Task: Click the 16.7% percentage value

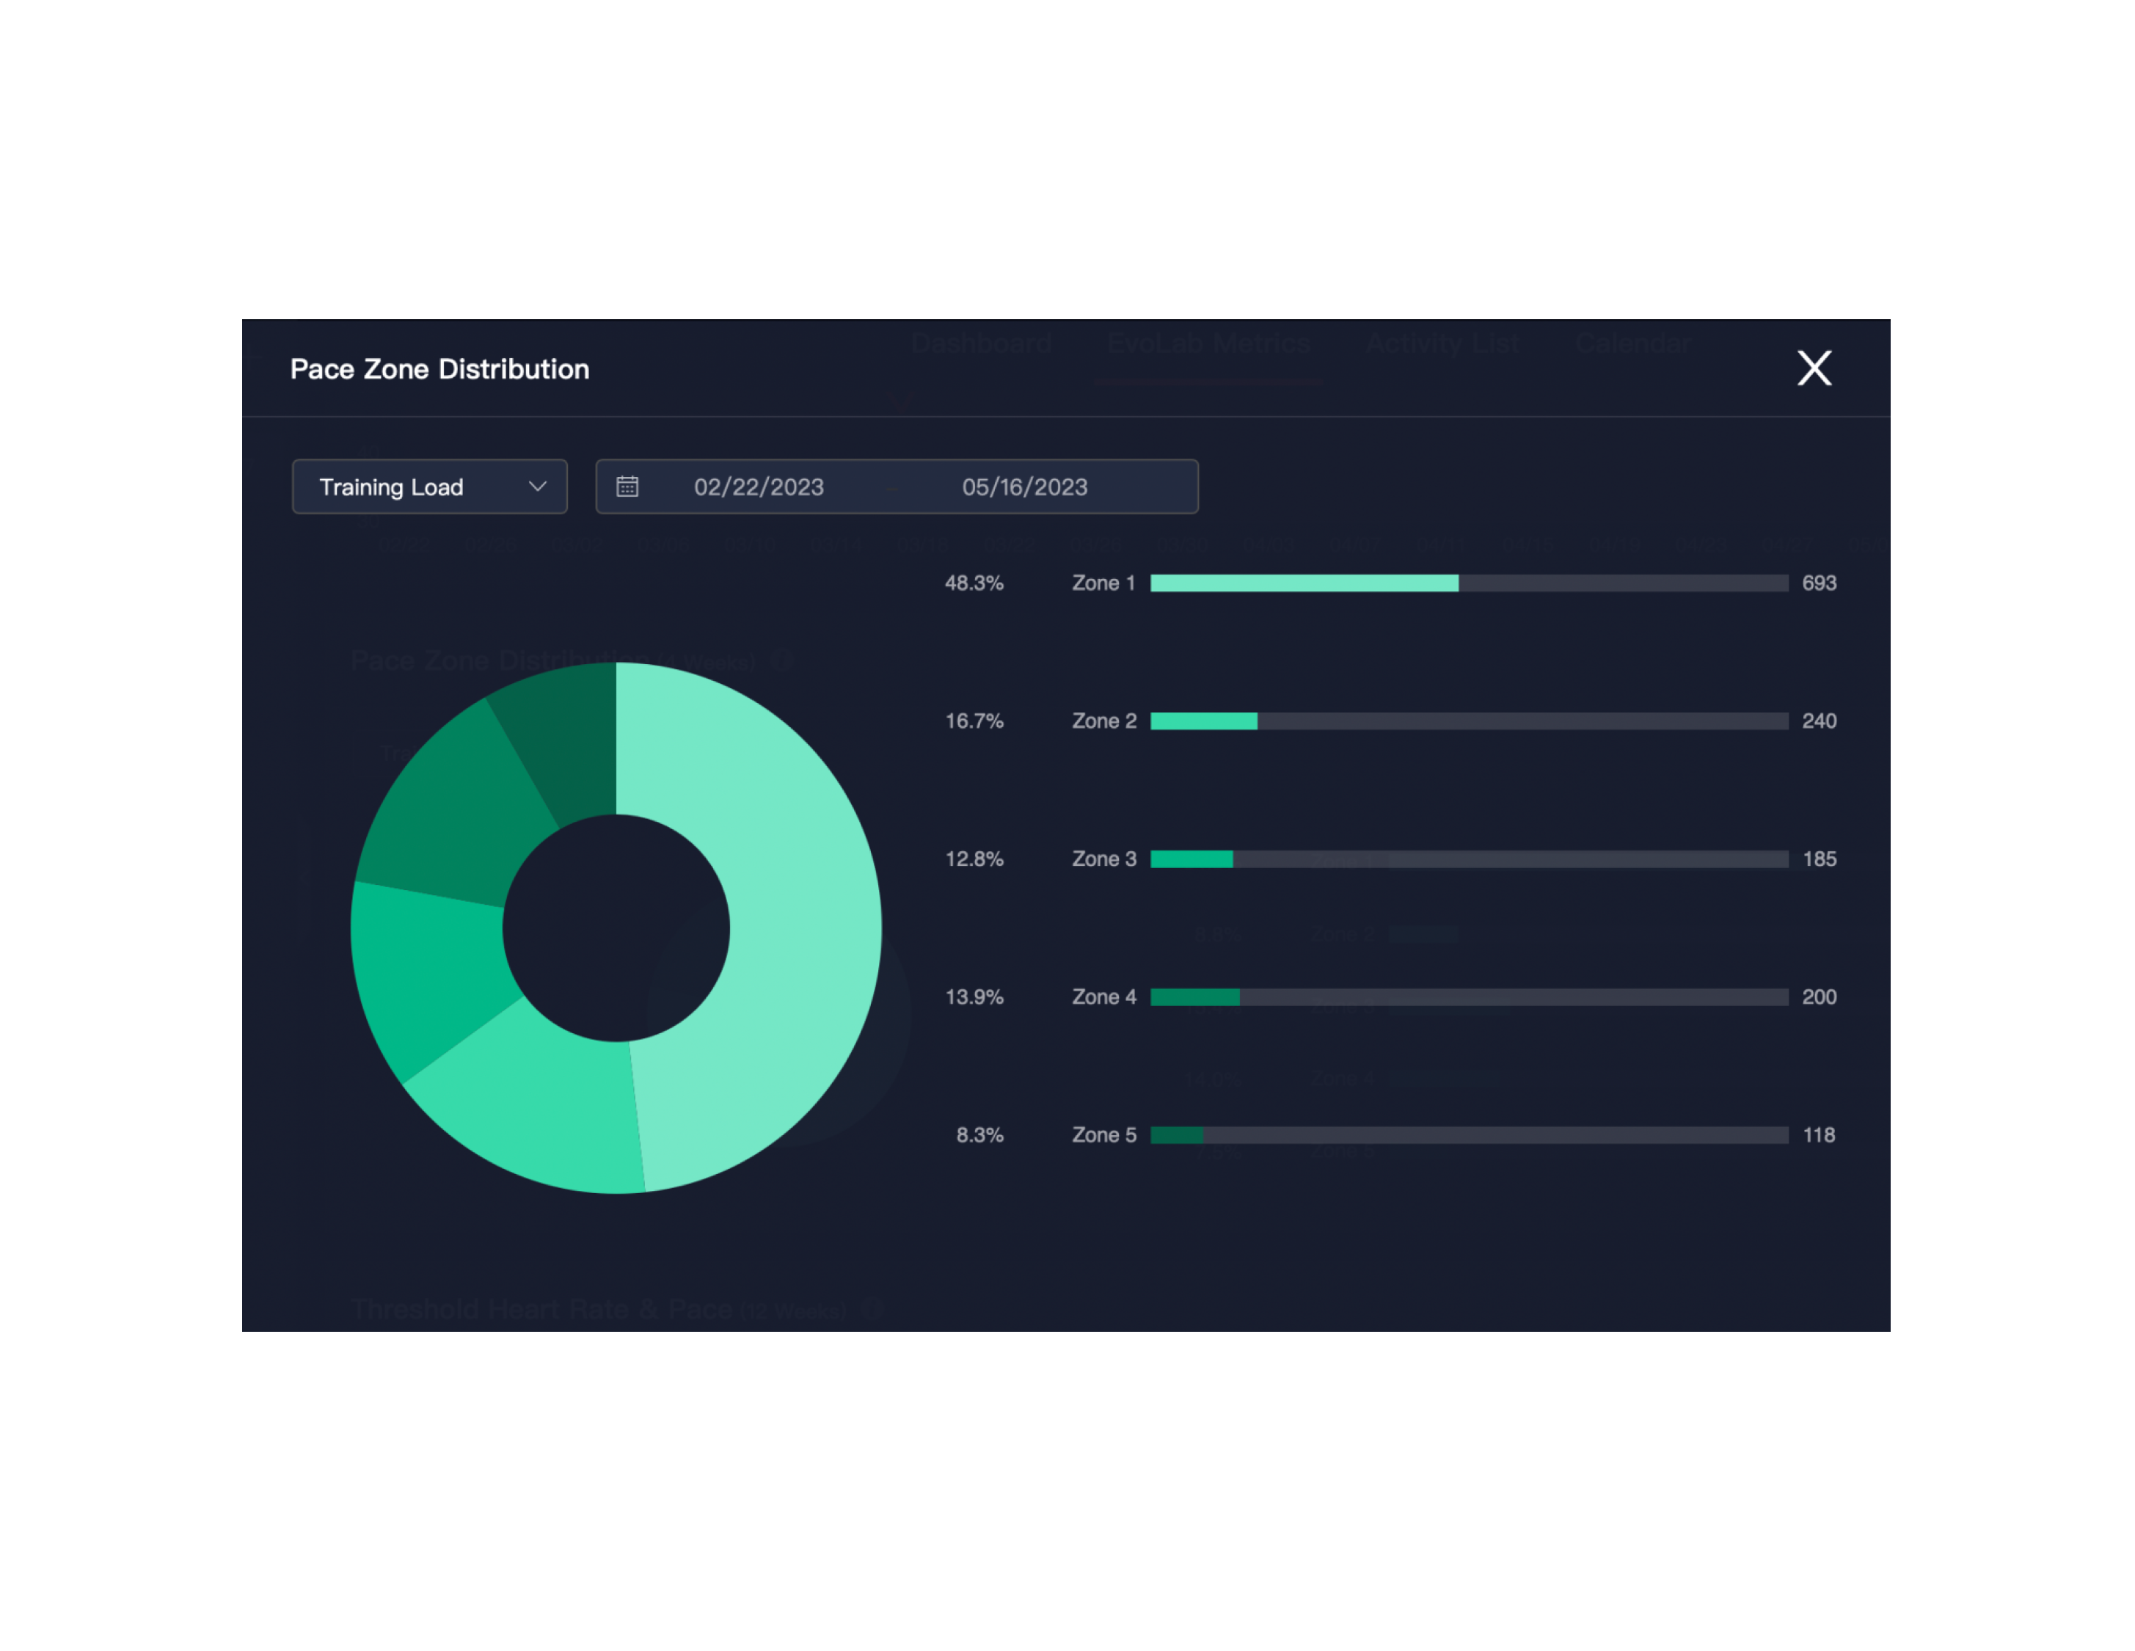Action: pos(974,721)
